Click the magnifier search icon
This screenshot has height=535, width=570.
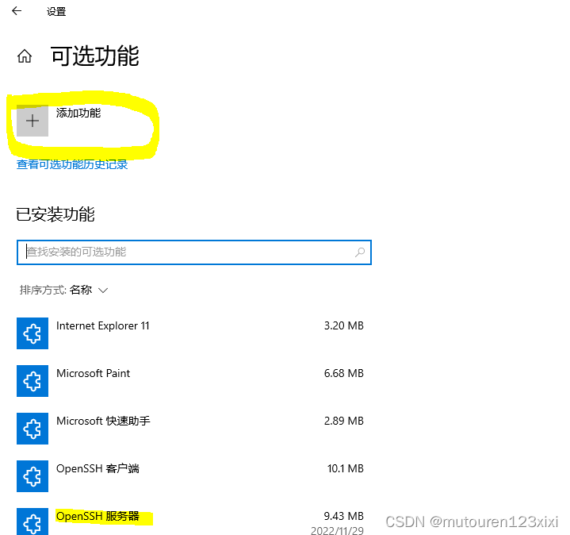tap(360, 252)
